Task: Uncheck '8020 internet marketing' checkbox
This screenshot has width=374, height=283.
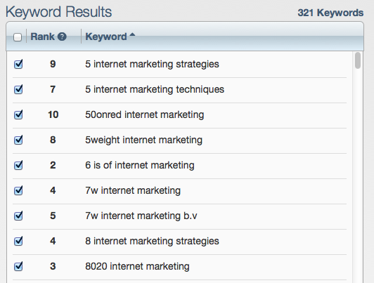Action: (18, 266)
